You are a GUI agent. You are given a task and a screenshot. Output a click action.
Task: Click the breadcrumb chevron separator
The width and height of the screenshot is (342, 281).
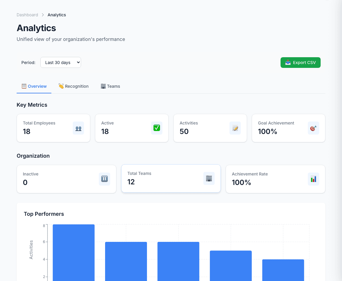(43, 15)
